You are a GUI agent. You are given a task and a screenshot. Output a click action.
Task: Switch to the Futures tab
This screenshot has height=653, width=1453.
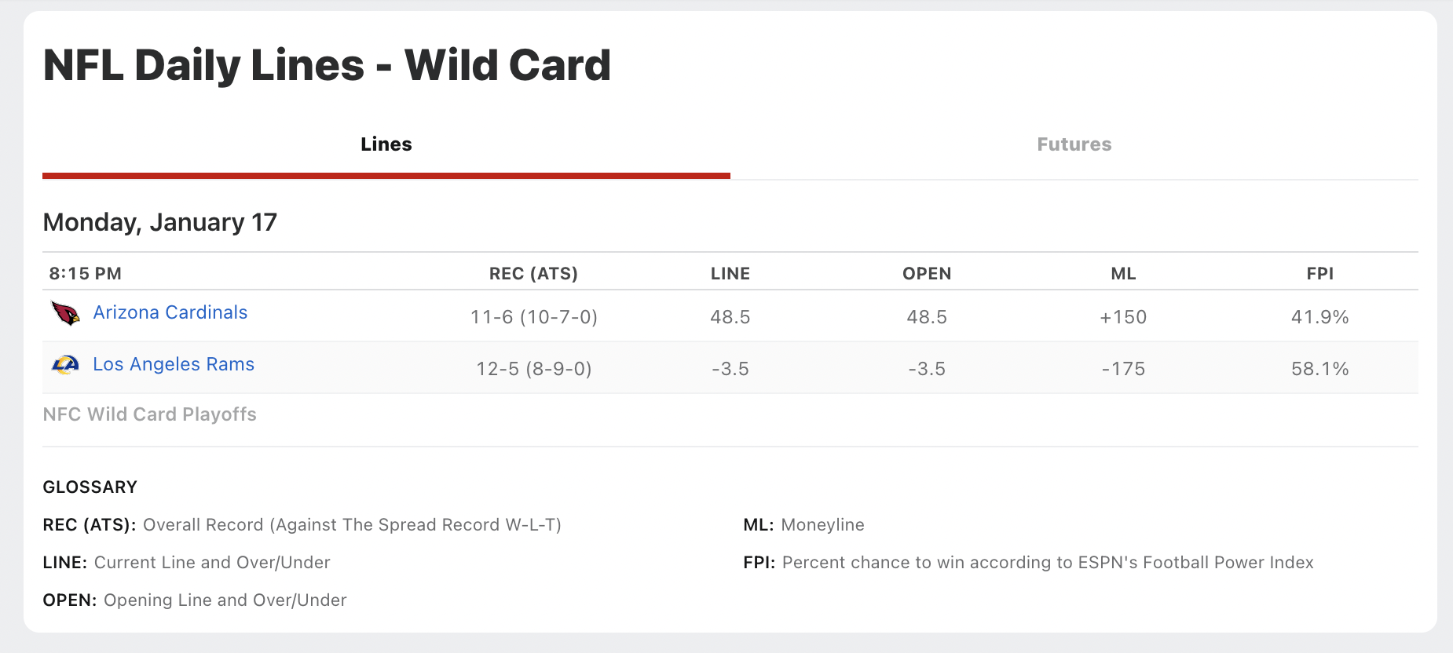pos(1074,144)
